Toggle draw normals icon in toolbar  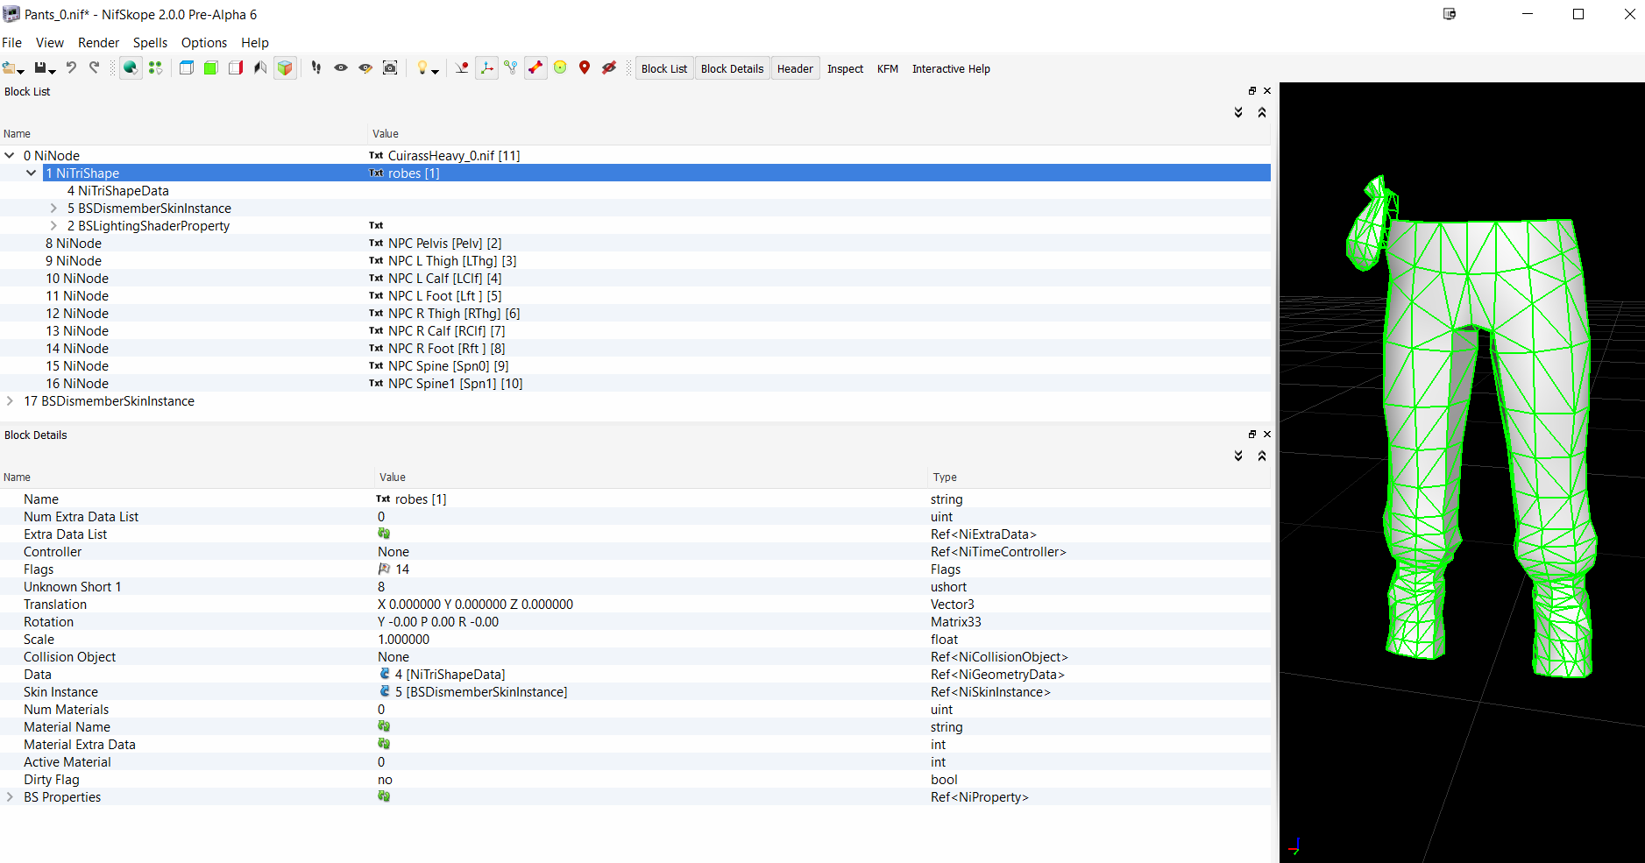tap(462, 68)
